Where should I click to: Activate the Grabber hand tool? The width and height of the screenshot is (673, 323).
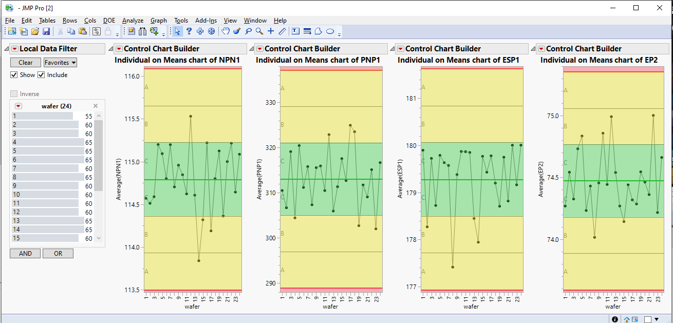(x=226, y=31)
